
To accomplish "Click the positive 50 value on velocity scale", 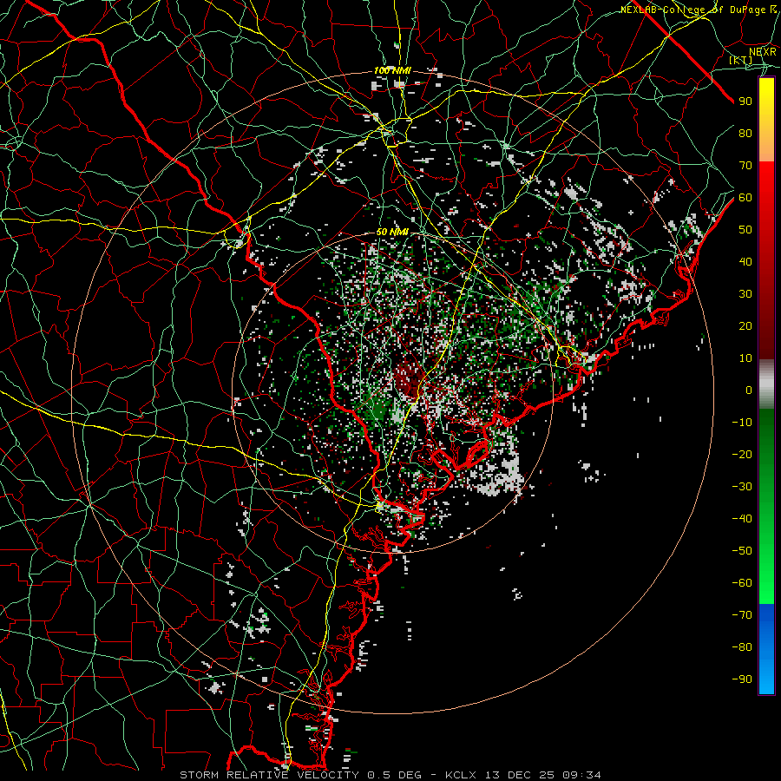I will [745, 230].
